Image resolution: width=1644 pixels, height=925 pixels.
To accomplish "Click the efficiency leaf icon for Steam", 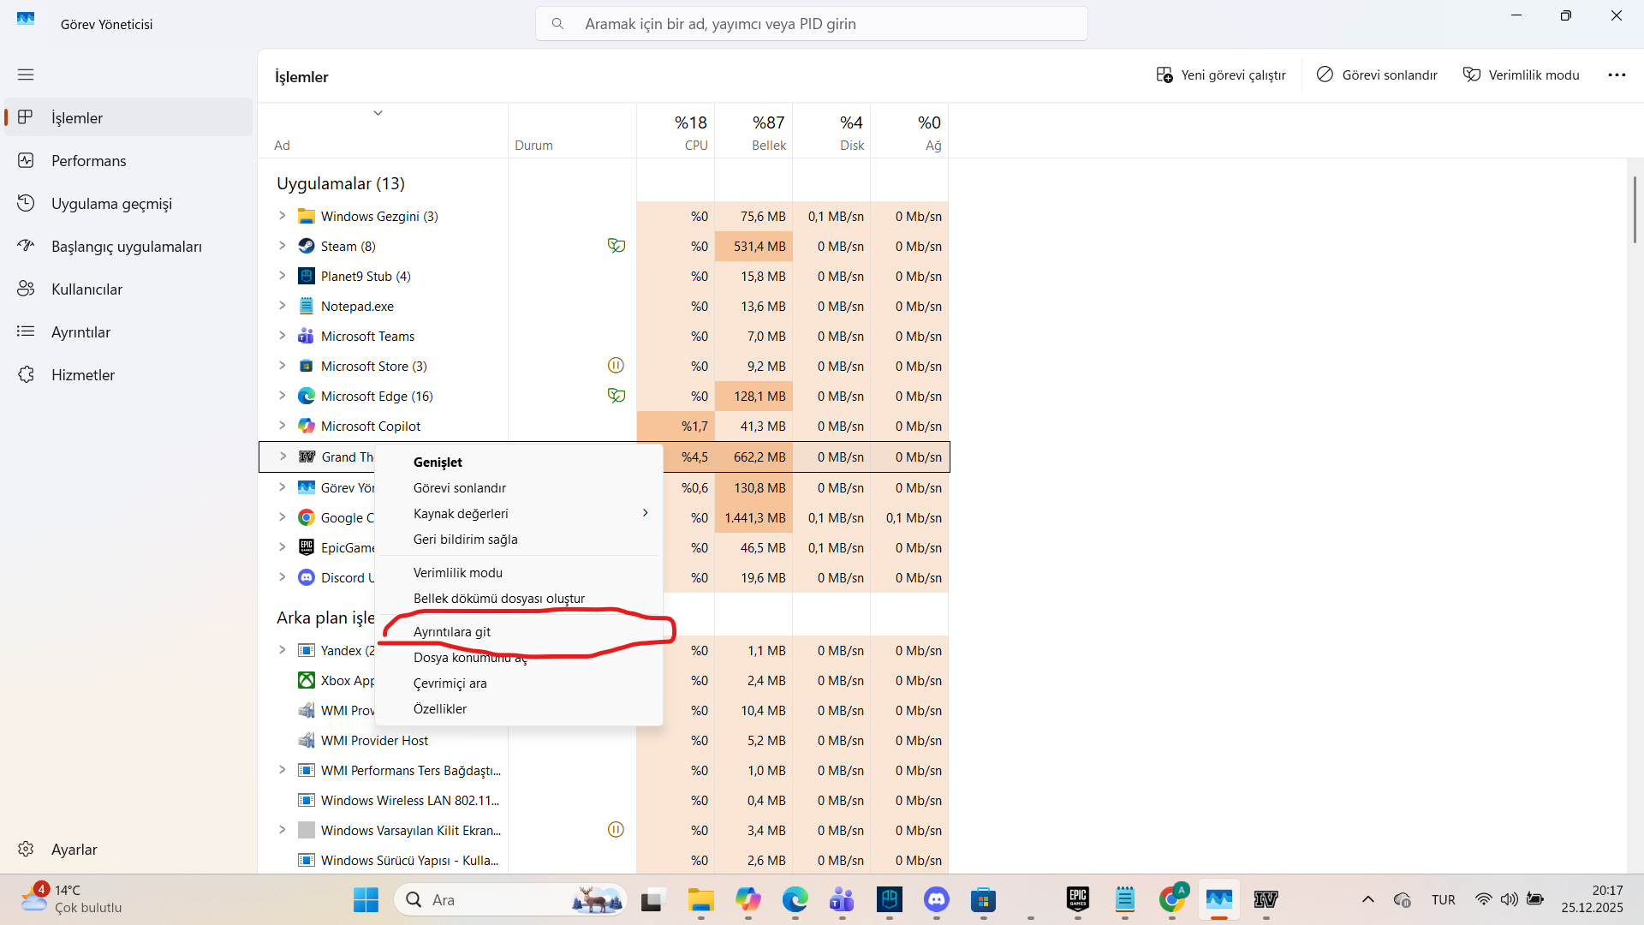I will point(616,247).
